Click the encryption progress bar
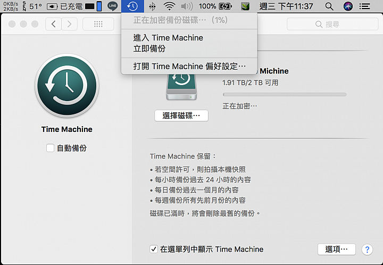This screenshot has height=265, width=383. (x=284, y=95)
